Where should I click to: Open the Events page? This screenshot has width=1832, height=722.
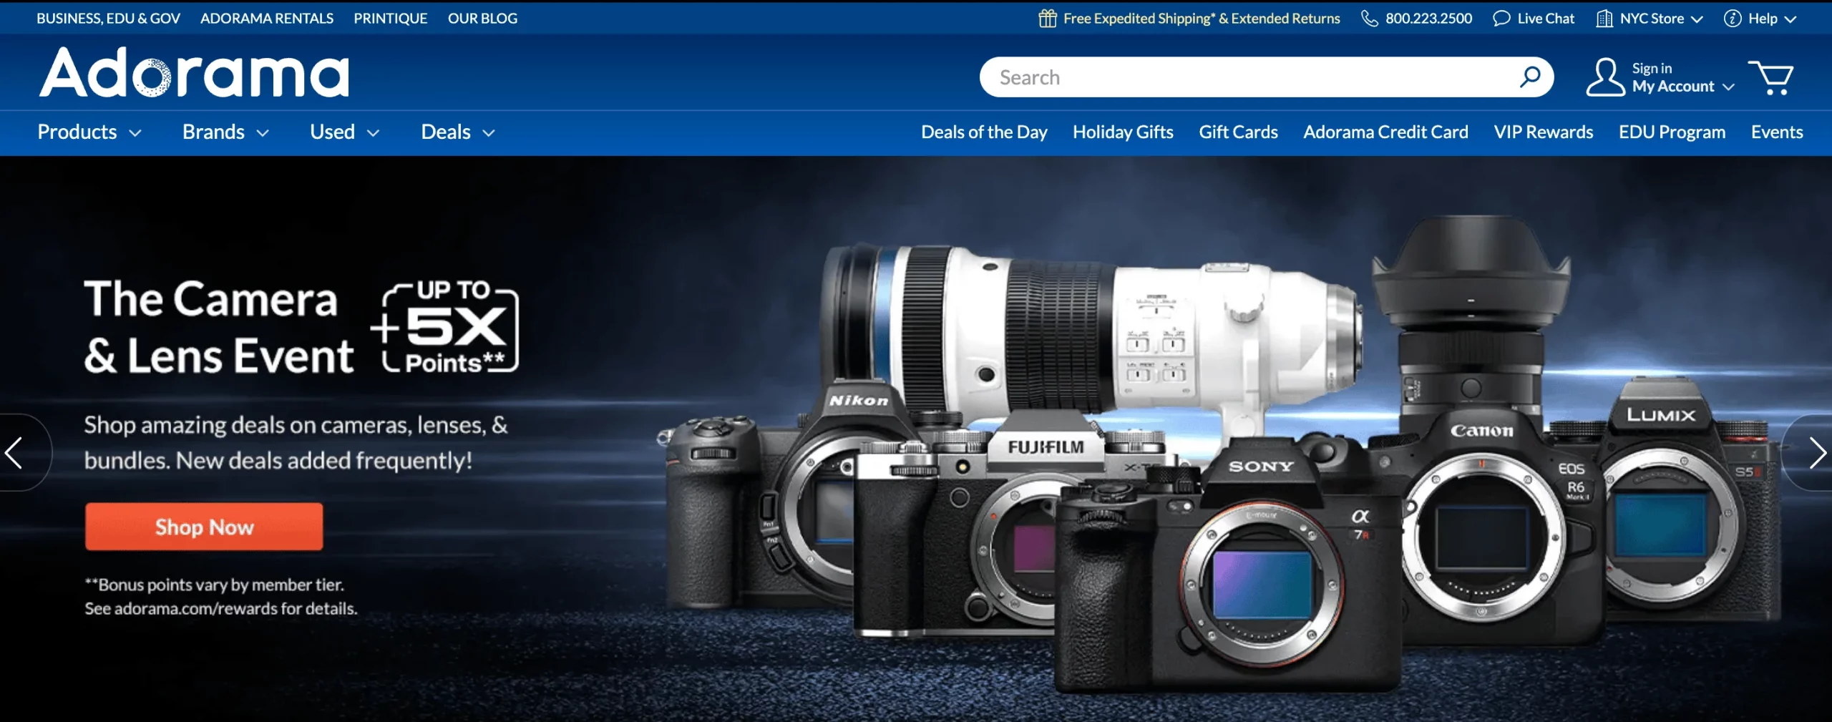click(x=1777, y=132)
